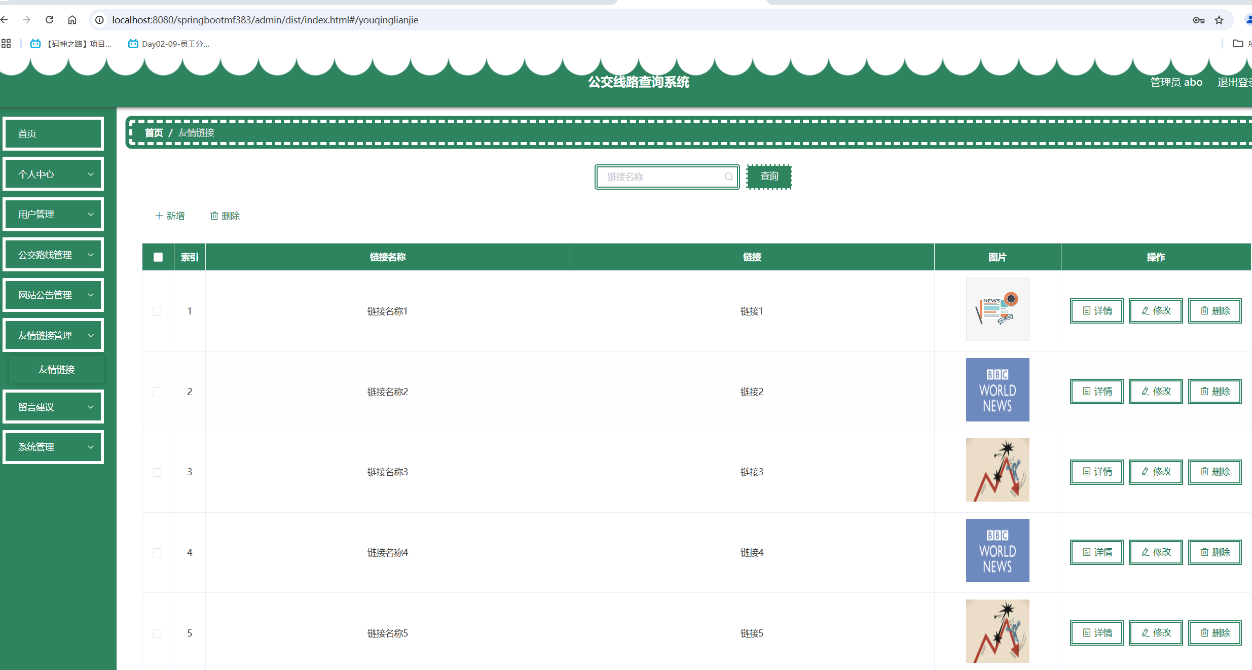Open the browser apps grid icon
Screen dimensions: 1252x670
pos(6,44)
